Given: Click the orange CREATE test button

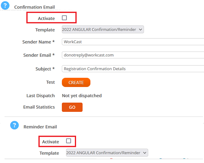Looking at the screenshot, I should pyautogui.click(x=76, y=82).
